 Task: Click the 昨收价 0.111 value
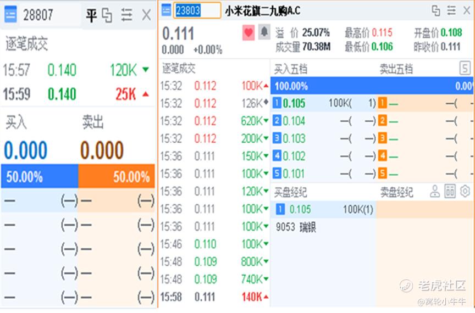pos(450,47)
